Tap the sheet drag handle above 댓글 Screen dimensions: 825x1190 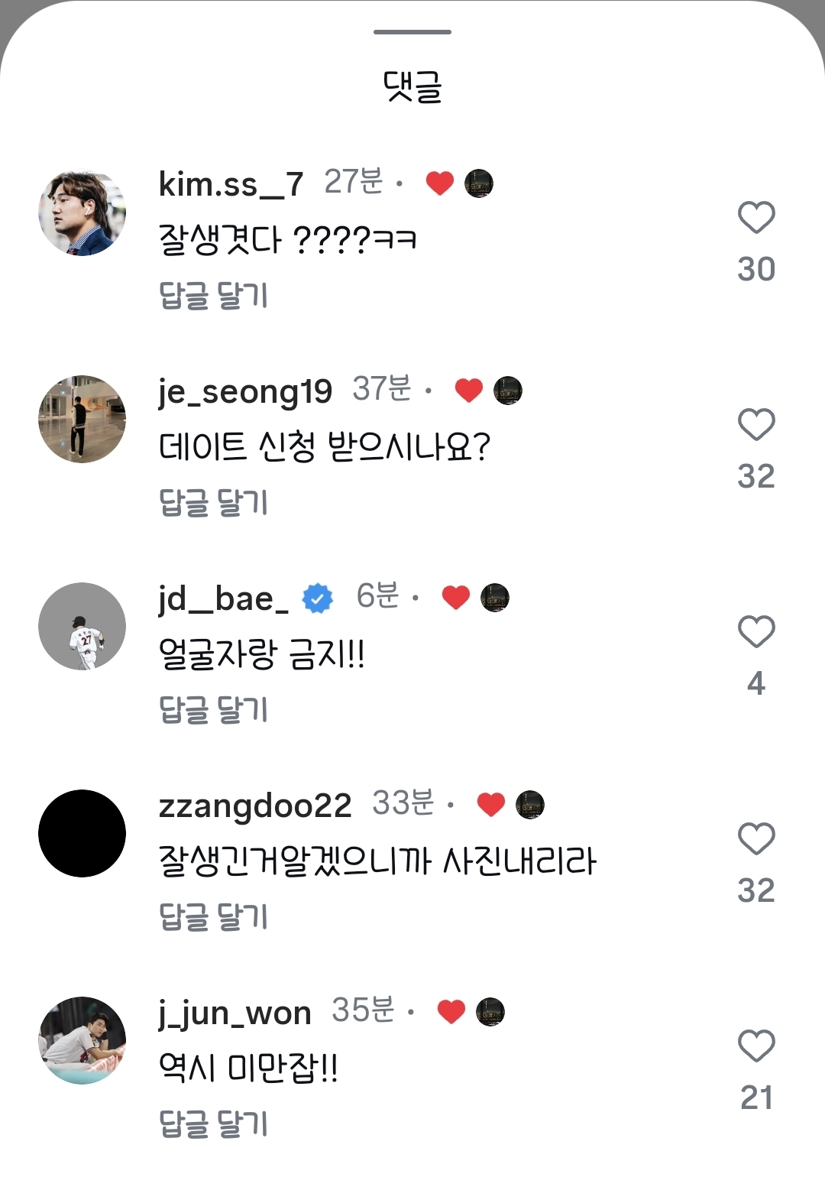(x=412, y=32)
